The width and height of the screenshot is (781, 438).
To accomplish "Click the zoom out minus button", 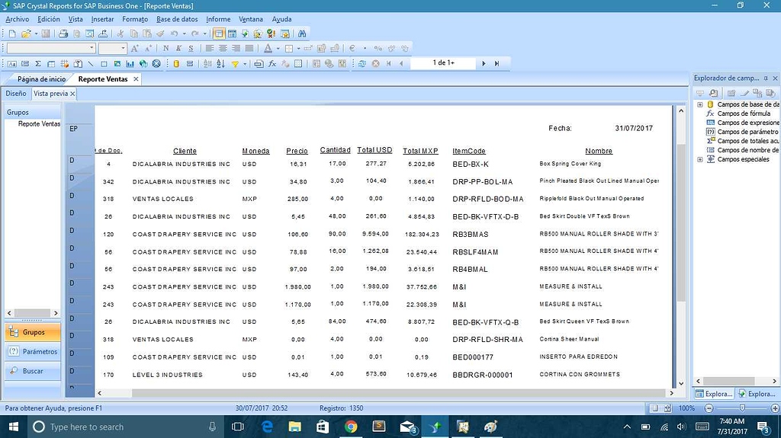I will (709, 408).
